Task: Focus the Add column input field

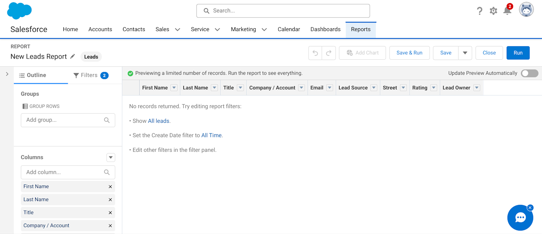Action: 68,172
